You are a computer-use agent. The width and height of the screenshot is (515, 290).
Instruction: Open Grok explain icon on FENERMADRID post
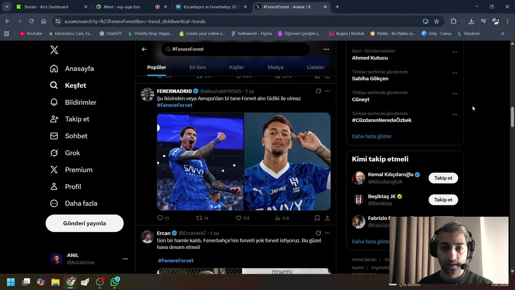point(318,91)
